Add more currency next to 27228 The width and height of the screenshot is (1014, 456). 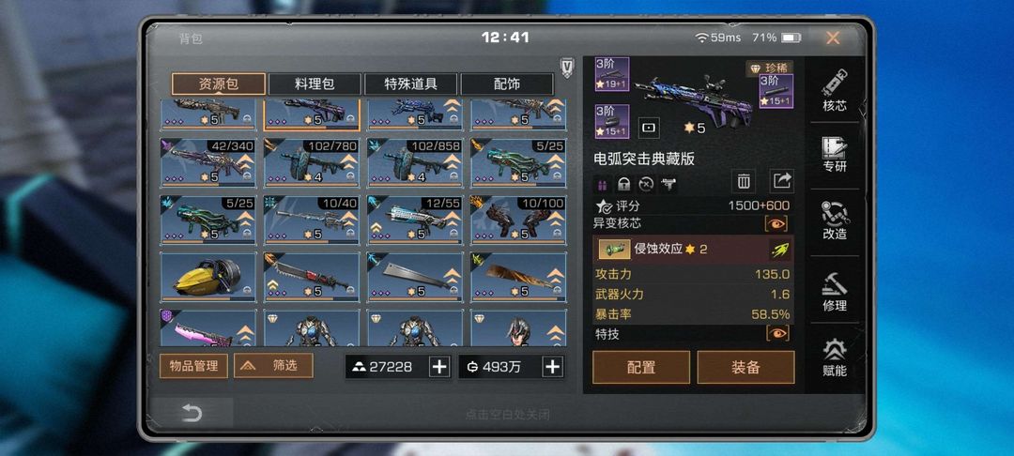439,367
